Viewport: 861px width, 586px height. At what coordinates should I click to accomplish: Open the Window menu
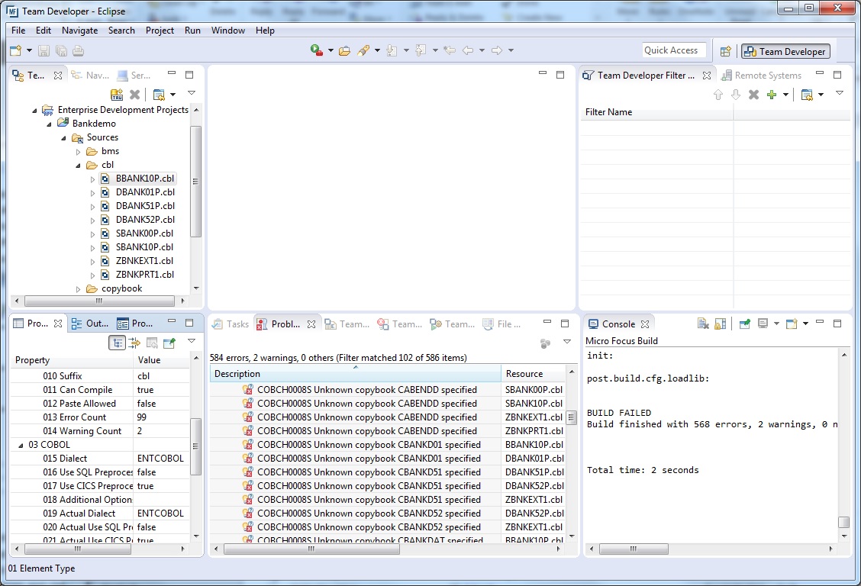pyautogui.click(x=228, y=31)
